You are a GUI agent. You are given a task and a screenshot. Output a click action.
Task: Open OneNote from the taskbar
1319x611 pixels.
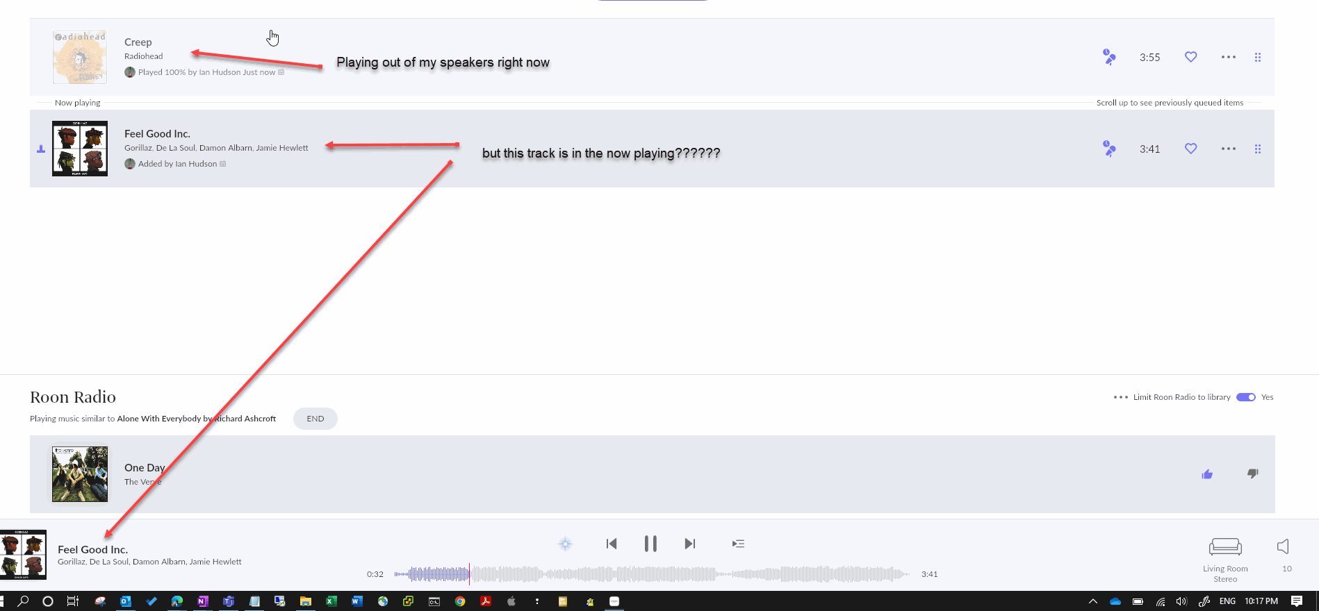click(203, 601)
